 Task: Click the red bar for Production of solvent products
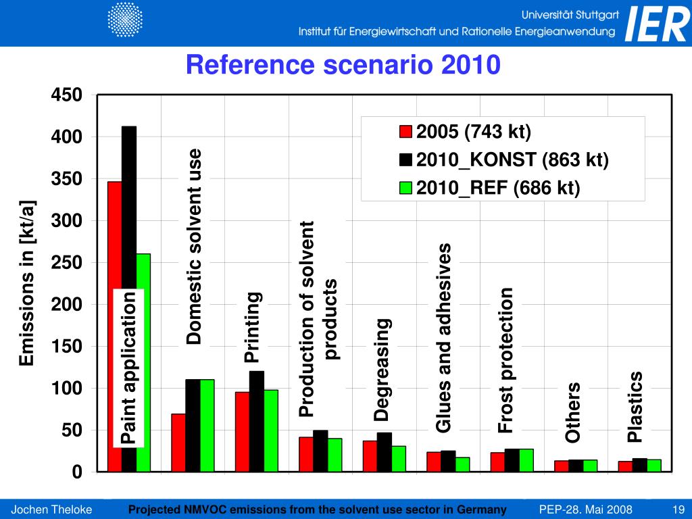coord(306,455)
